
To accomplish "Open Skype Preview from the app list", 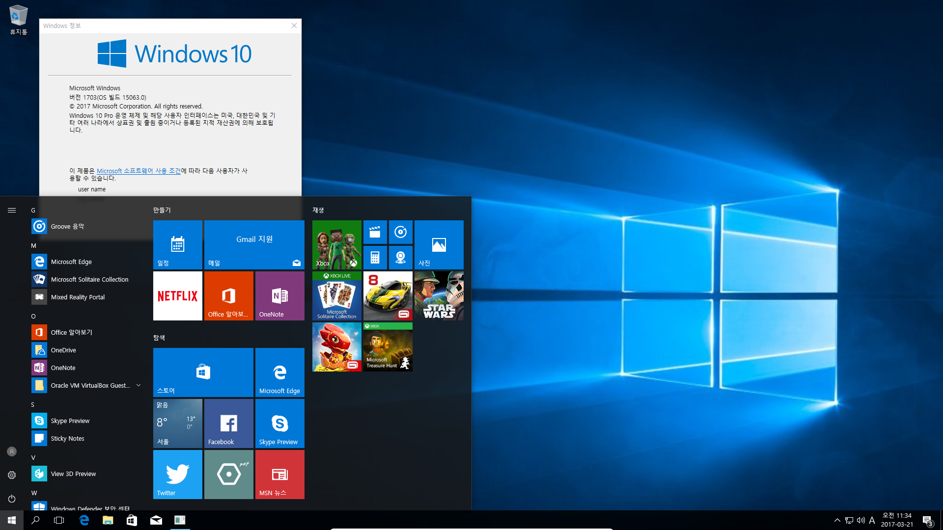I will (x=87, y=421).
